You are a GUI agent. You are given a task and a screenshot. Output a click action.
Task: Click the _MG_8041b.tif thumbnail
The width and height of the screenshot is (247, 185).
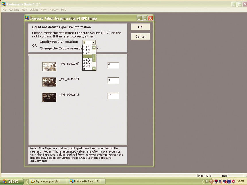[x=49, y=82]
